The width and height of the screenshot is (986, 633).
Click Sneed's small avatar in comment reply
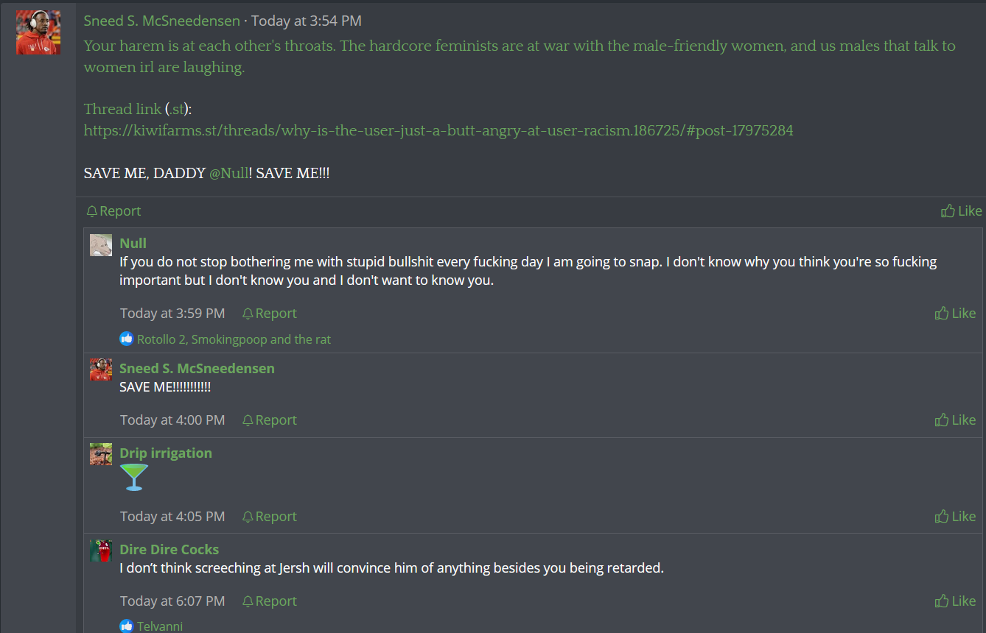coord(101,369)
